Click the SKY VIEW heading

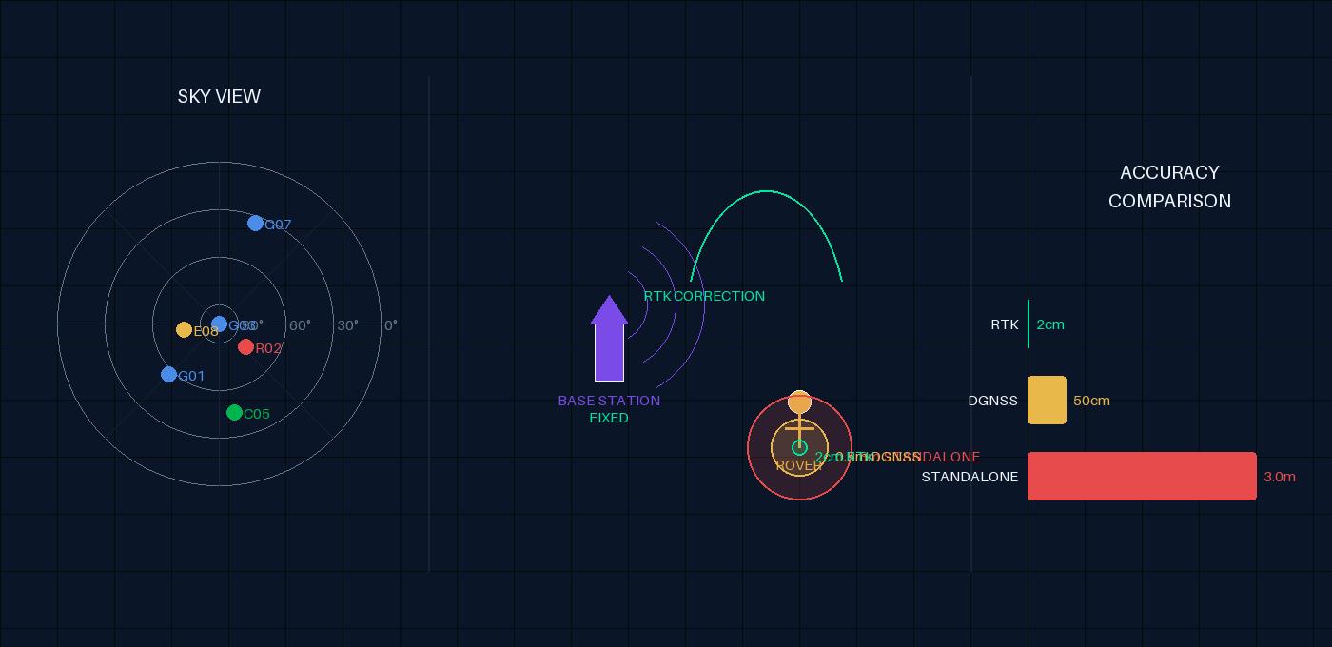point(219,97)
